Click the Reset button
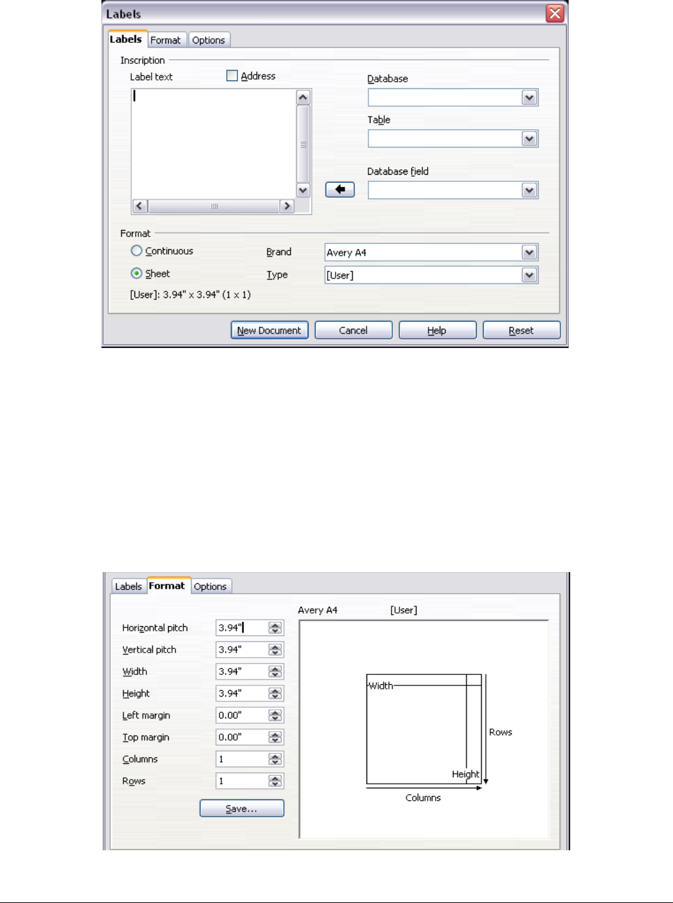 [x=521, y=330]
